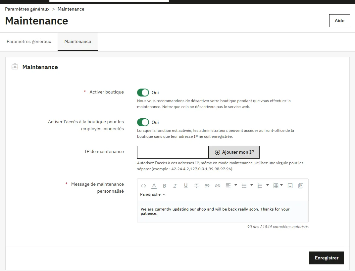Image resolution: width=355 pixels, height=271 pixels.
Task: Expand the alignment options dropdown arrow
Action: pos(236,185)
